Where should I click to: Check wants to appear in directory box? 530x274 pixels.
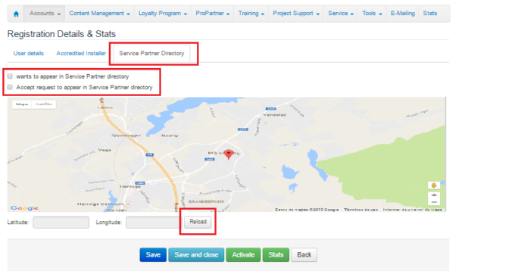click(x=10, y=76)
